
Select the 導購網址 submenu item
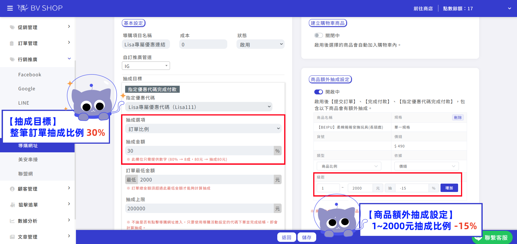coord(28,146)
